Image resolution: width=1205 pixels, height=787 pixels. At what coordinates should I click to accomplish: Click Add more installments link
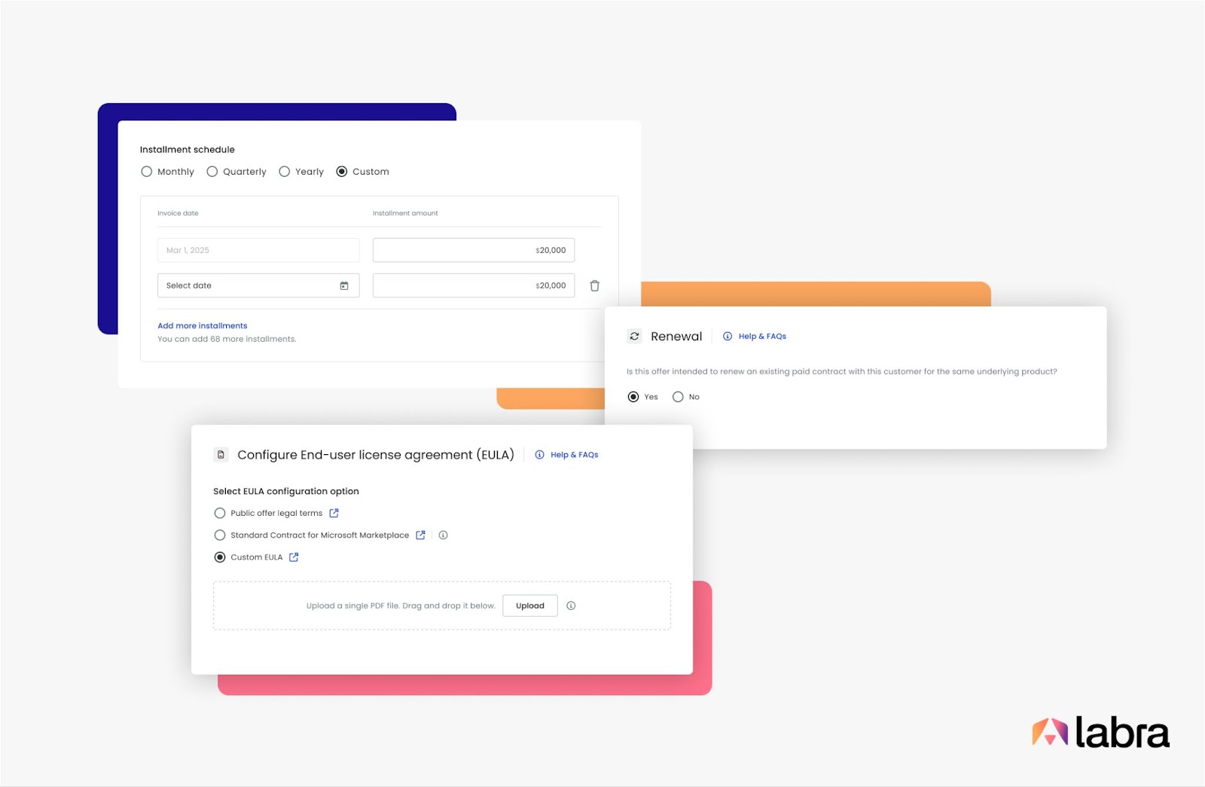pyautogui.click(x=202, y=326)
